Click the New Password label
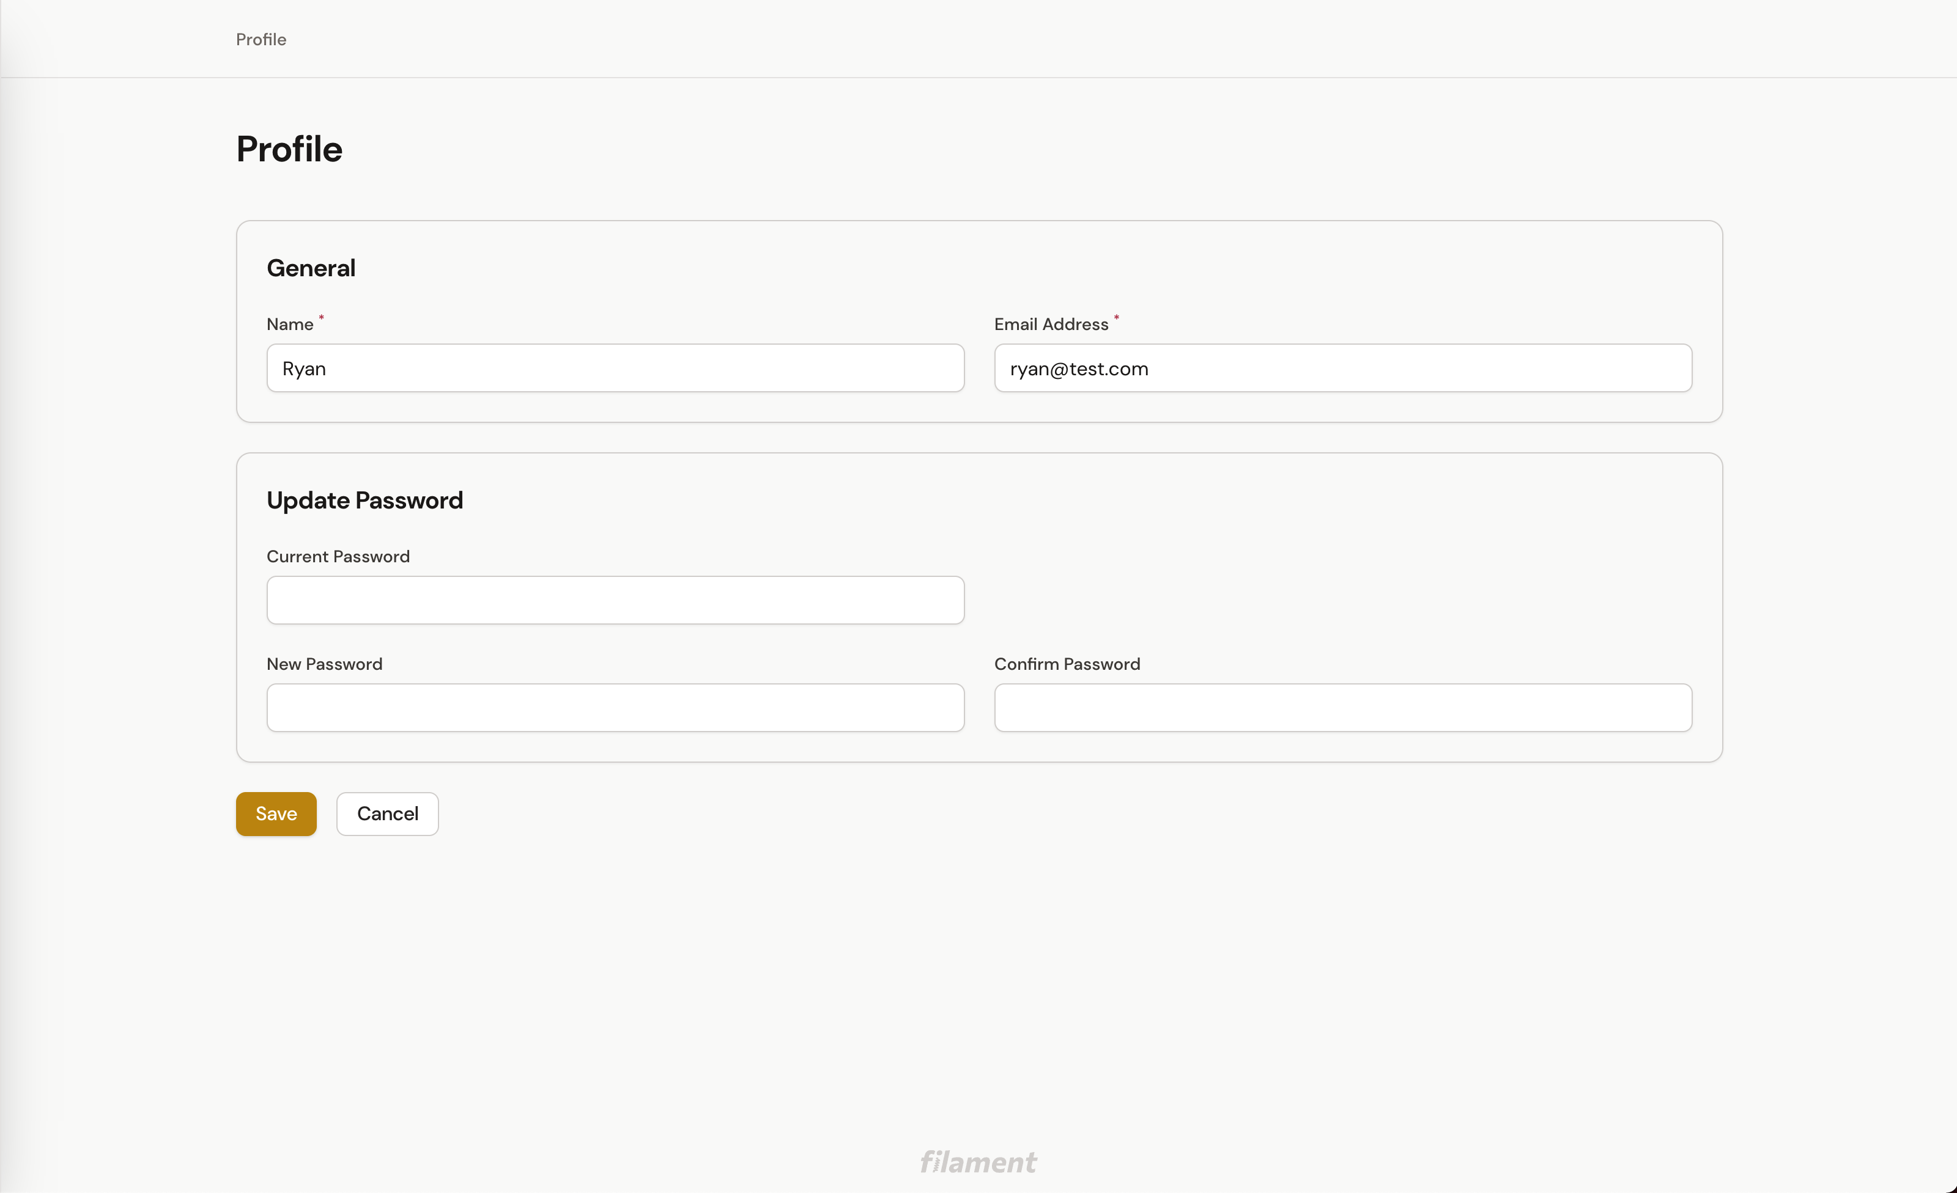 (324, 664)
